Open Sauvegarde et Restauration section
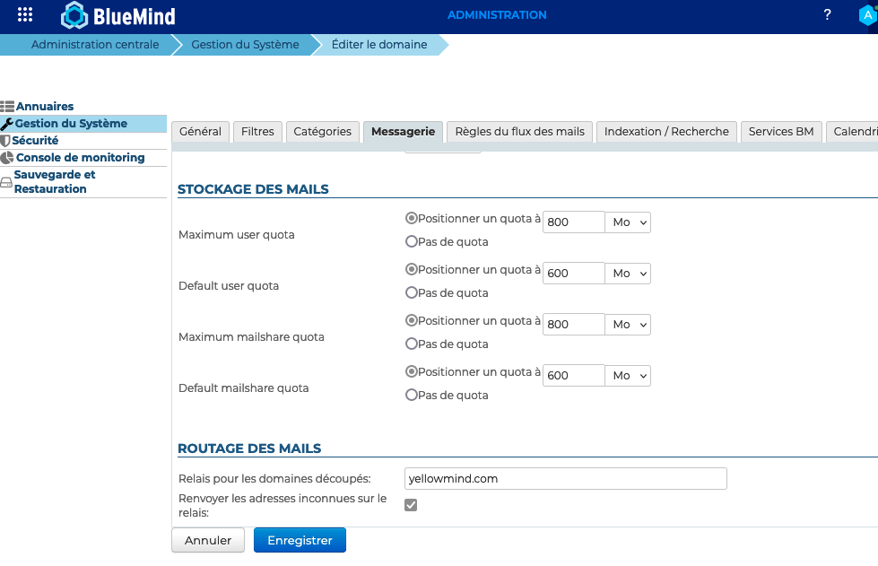Viewport: 878px width, 566px height. click(x=54, y=182)
